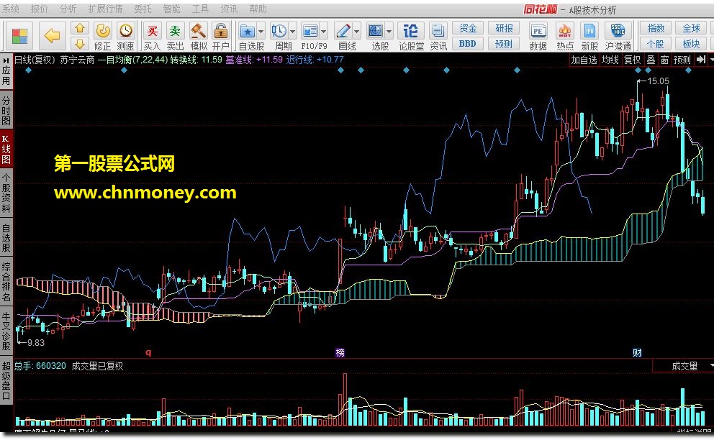The image size is (714, 440).
Task: Open the 超级盘口 sidebar tab
Action: pos(6,380)
